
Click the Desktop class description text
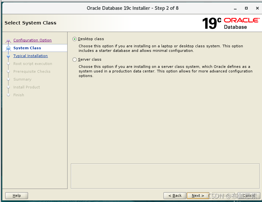(x=161, y=48)
